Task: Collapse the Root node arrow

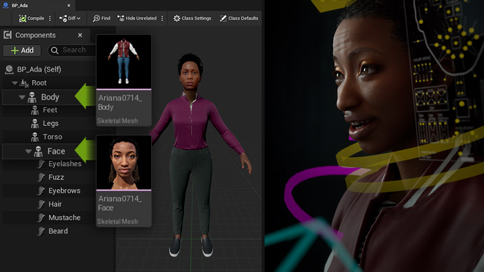Action: 14,83
